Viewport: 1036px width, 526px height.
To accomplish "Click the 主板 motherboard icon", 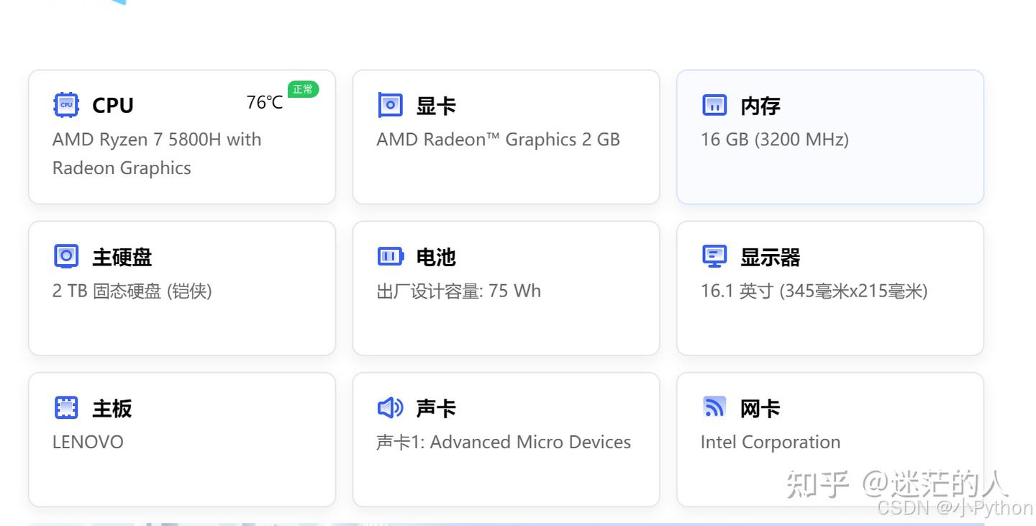I will pyautogui.click(x=65, y=407).
